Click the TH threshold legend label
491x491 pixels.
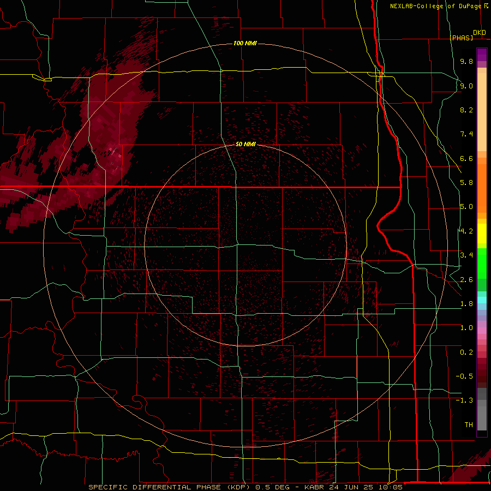[469, 425]
